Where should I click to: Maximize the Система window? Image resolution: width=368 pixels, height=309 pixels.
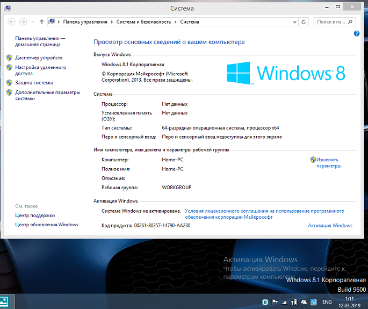(x=338, y=7)
